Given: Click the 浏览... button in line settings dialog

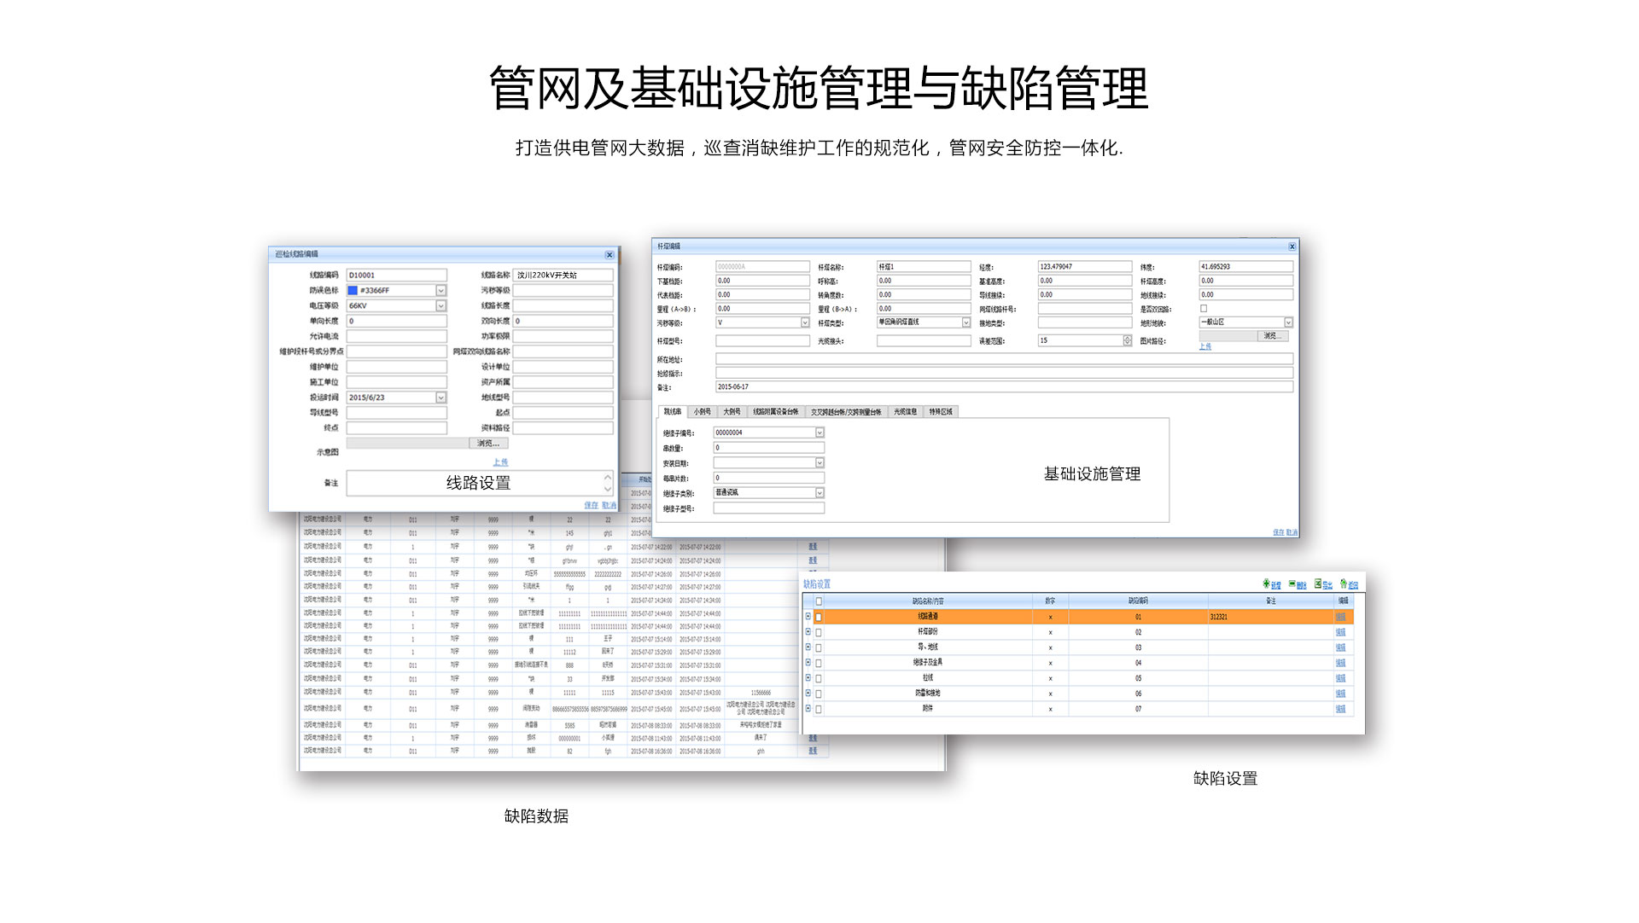Looking at the screenshot, I should tap(488, 444).
